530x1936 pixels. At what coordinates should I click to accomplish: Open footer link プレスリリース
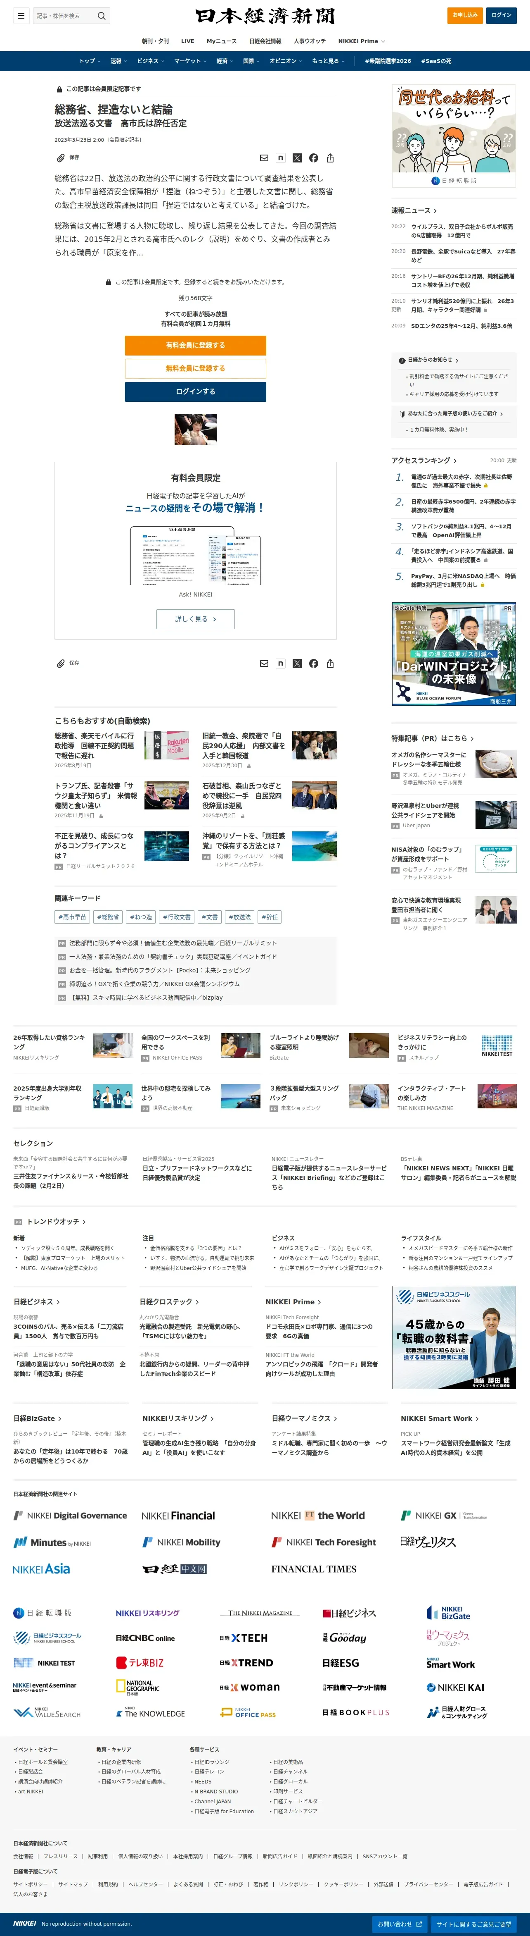(60, 1855)
